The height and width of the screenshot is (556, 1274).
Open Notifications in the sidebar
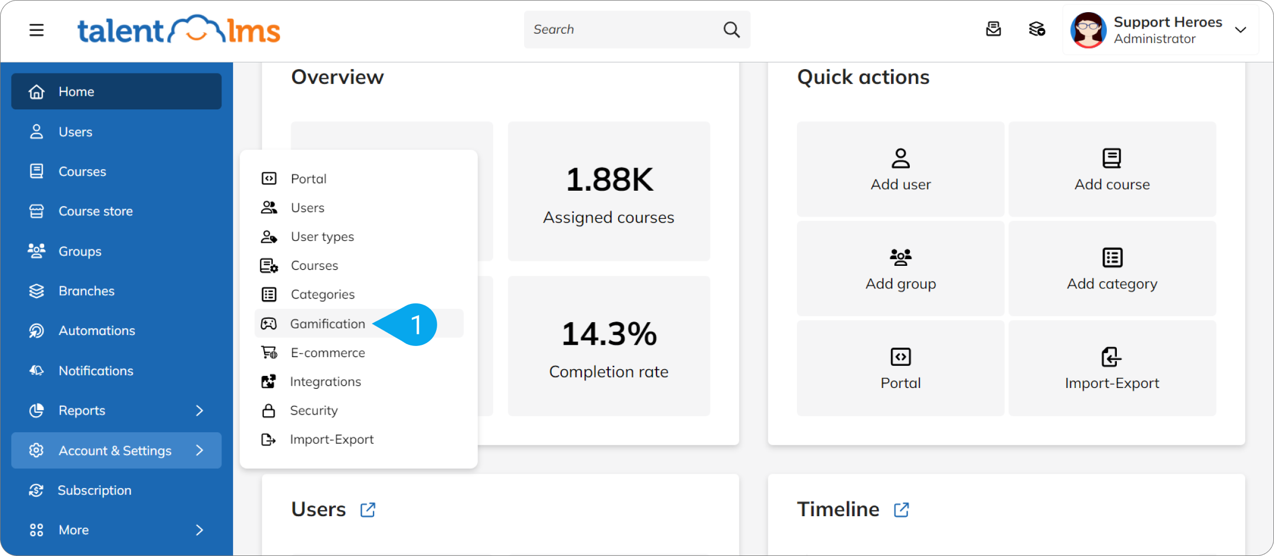coord(116,370)
